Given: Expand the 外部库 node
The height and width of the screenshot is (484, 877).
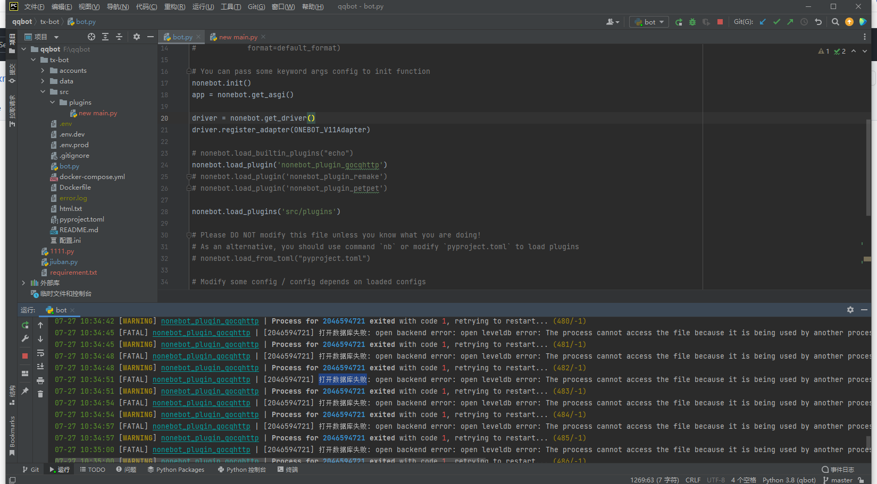Looking at the screenshot, I should point(23,283).
